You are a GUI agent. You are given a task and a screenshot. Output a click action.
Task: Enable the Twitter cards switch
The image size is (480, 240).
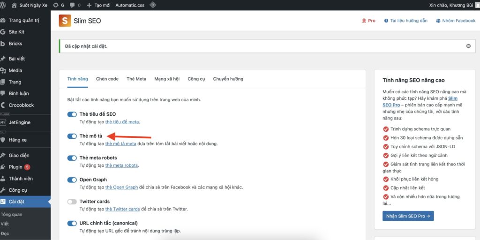[72, 202]
